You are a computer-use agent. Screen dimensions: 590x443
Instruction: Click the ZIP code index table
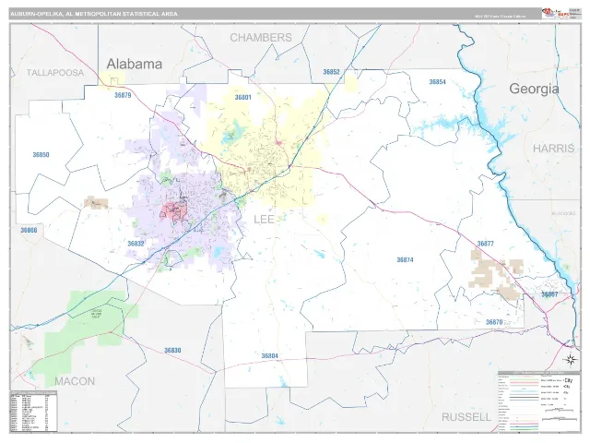[x=34, y=412]
